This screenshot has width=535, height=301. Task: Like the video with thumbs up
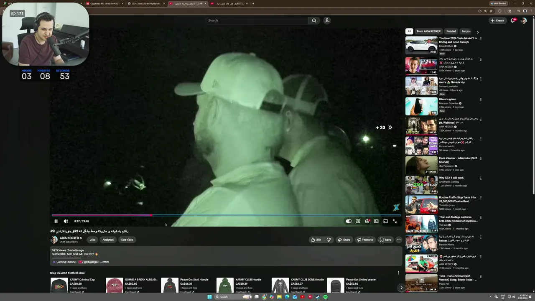(316, 240)
